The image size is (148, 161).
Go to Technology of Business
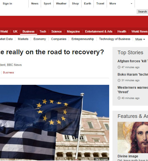114,39
